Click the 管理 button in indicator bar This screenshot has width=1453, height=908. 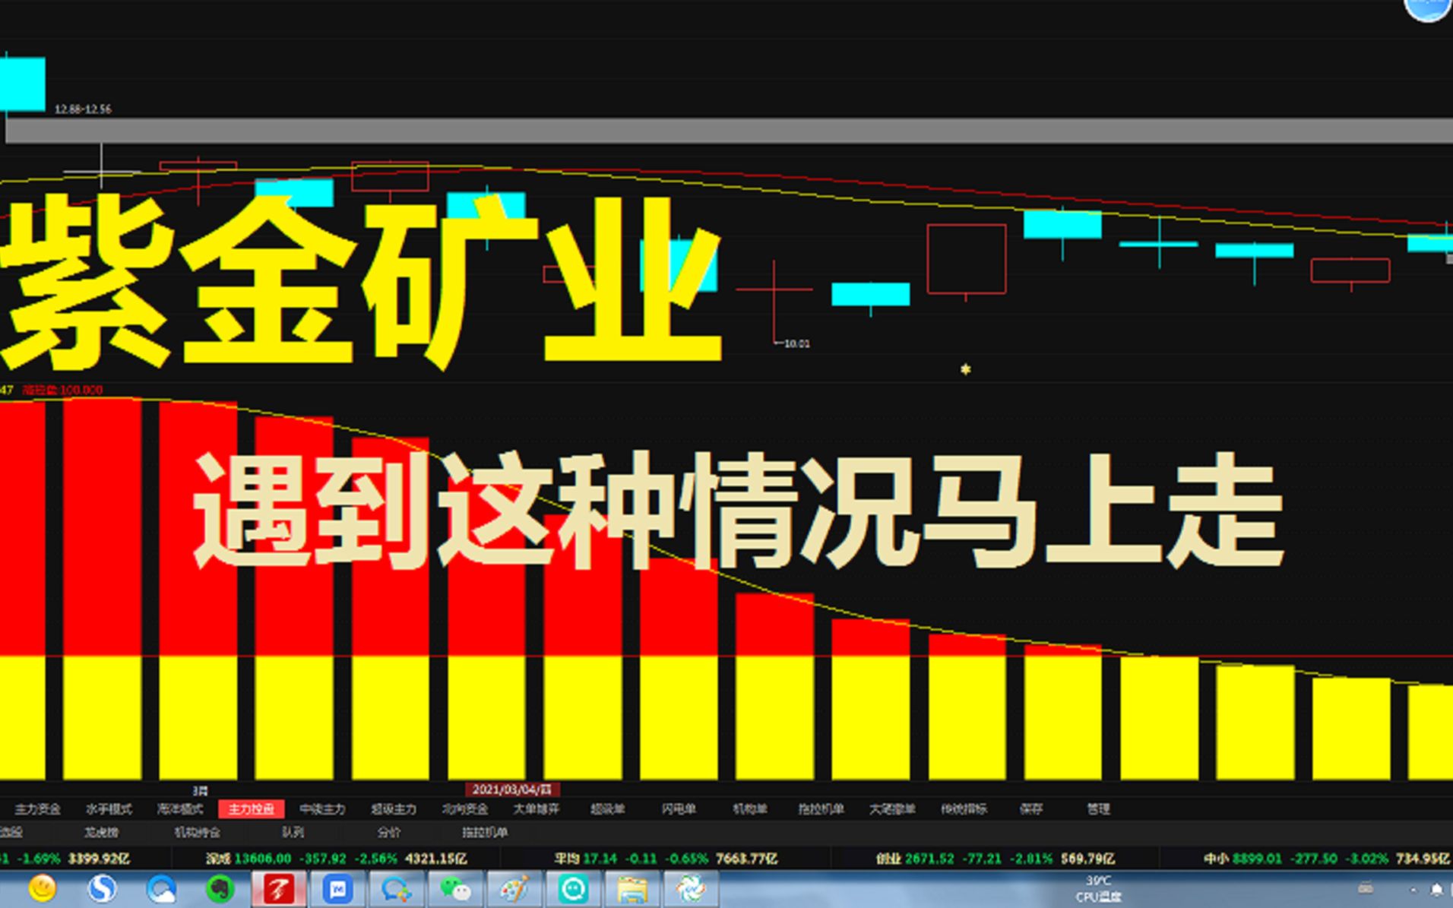[1098, 809]
